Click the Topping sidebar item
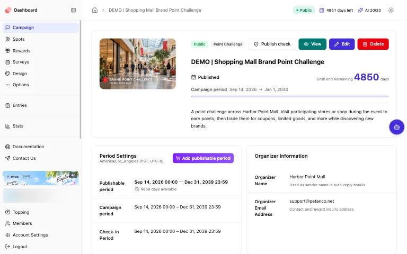 40,212
